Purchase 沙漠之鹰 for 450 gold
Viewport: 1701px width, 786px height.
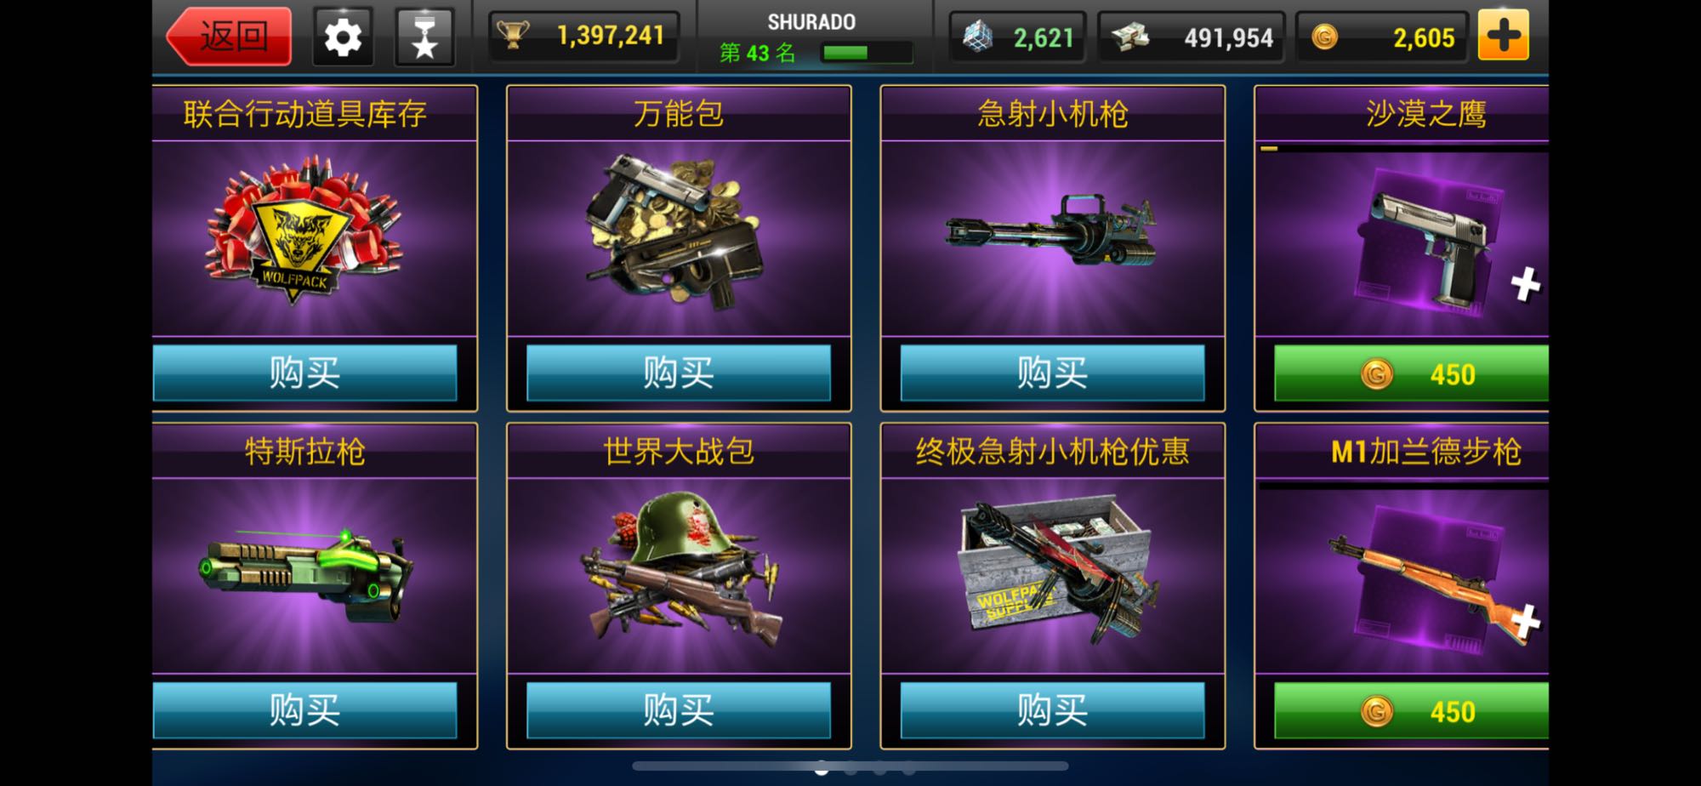click(x=1412, y=373)
